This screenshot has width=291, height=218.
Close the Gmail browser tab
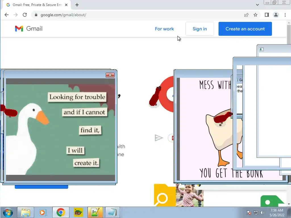(66, 5)
